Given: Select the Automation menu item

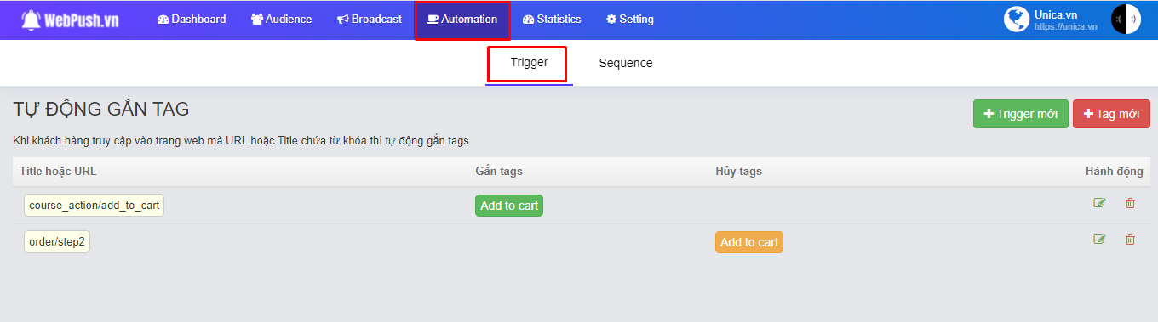Looking at the screenshot, I should [462, 20].
